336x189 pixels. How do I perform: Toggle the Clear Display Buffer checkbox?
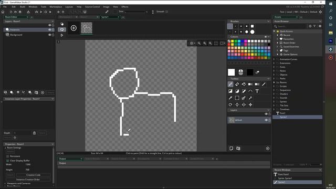click(x=7, y=161)
